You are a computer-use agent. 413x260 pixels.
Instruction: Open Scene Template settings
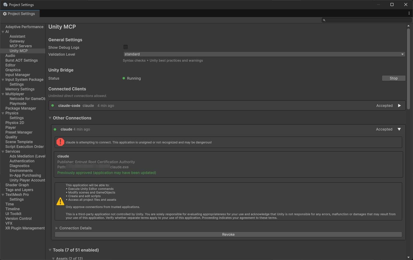coord(19,142)
